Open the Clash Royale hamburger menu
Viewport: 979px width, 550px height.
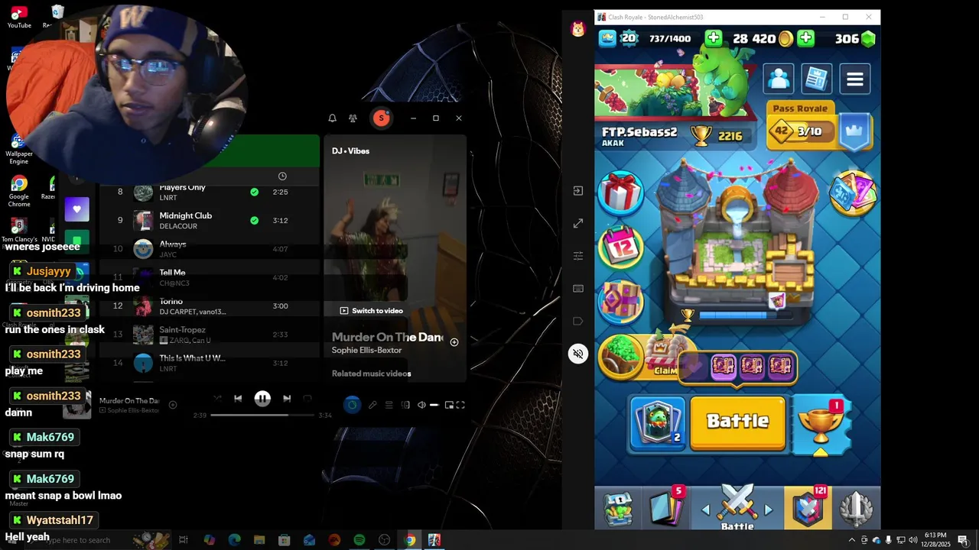[x=855, y=78]
